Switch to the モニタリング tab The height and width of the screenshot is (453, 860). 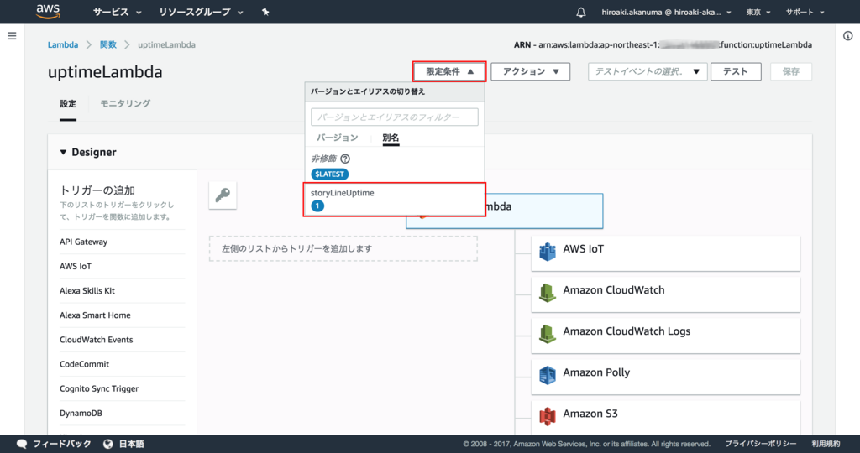pyautogui.click(x=125, y=103)
